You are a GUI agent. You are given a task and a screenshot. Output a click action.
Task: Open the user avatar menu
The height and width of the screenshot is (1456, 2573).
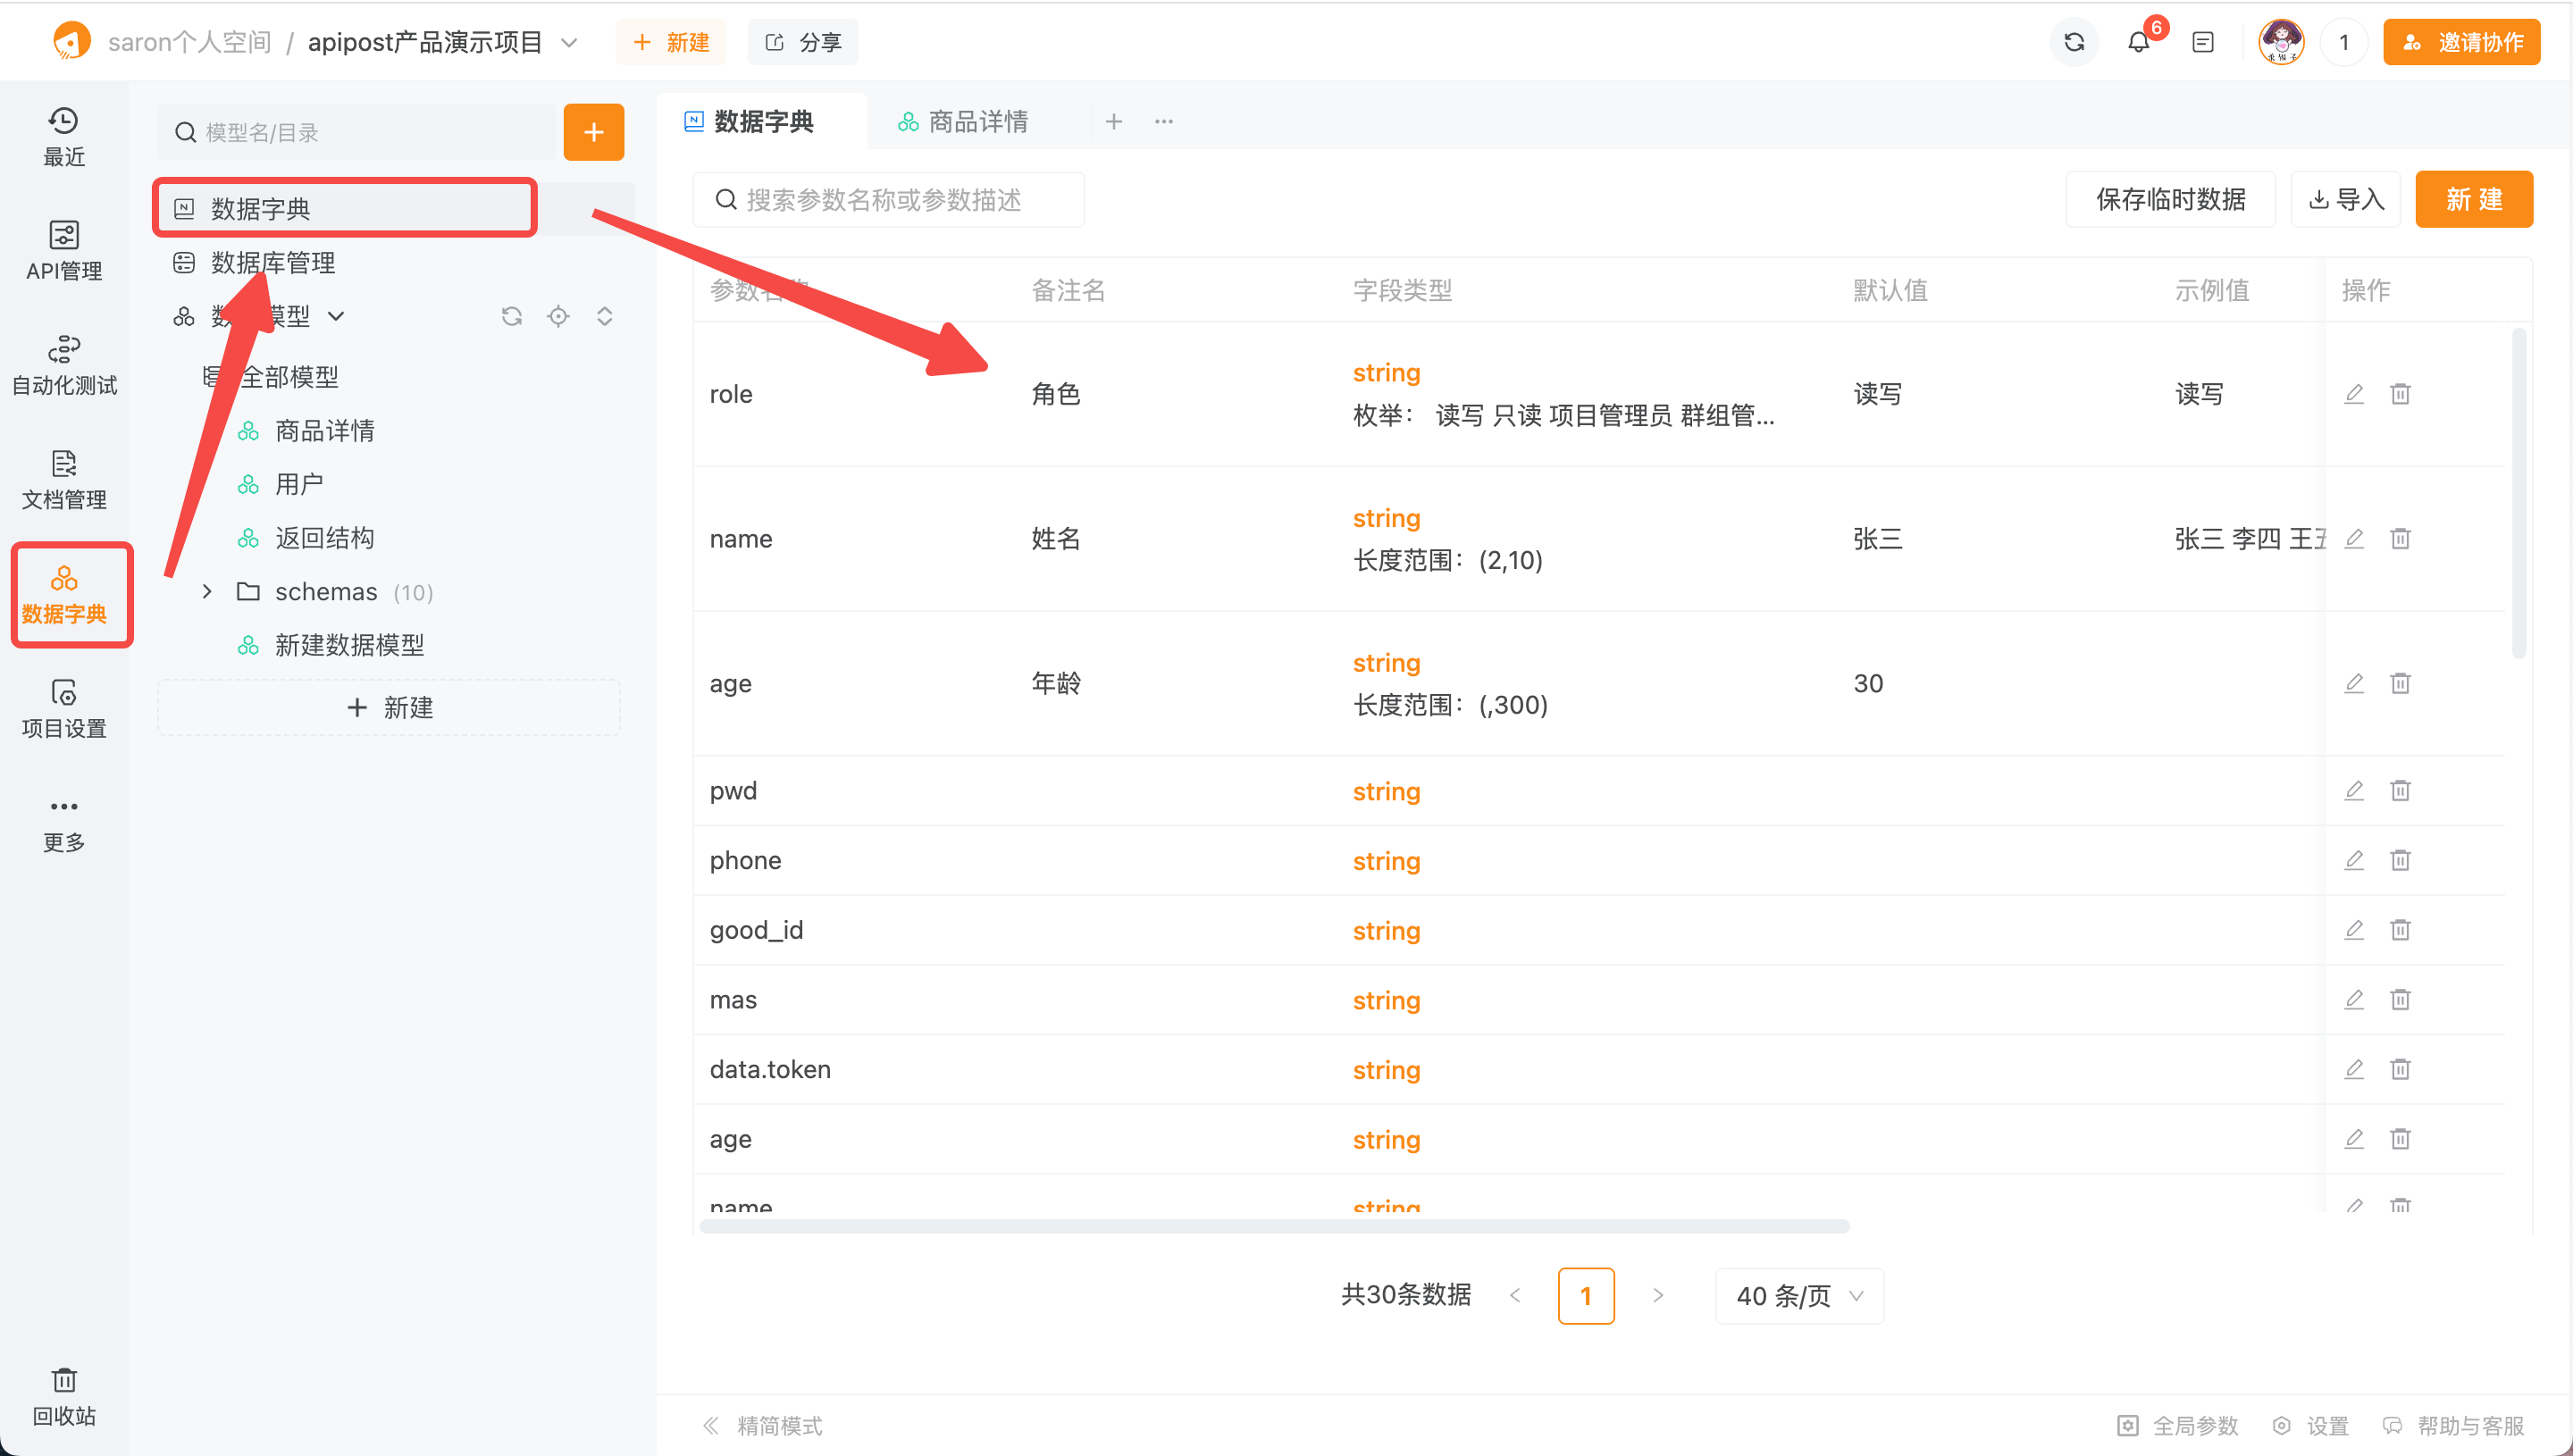pos(2281,42)
